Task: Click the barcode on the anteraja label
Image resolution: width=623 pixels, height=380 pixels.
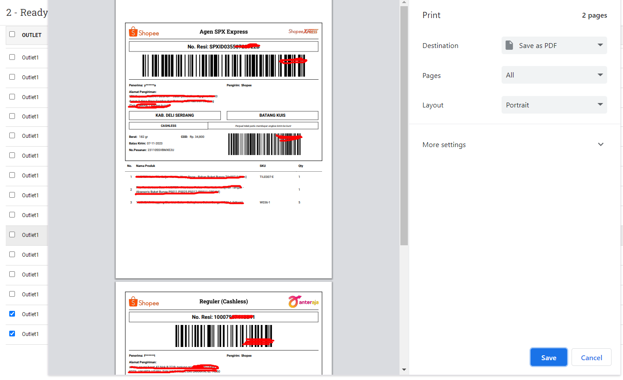Action: point(224,336)
